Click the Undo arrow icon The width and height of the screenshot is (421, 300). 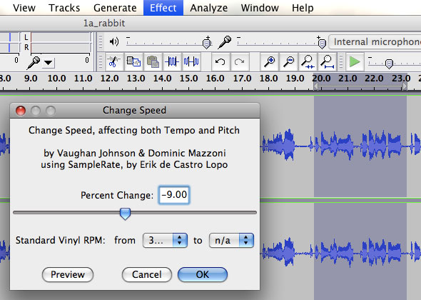click(x=220, y=62)
